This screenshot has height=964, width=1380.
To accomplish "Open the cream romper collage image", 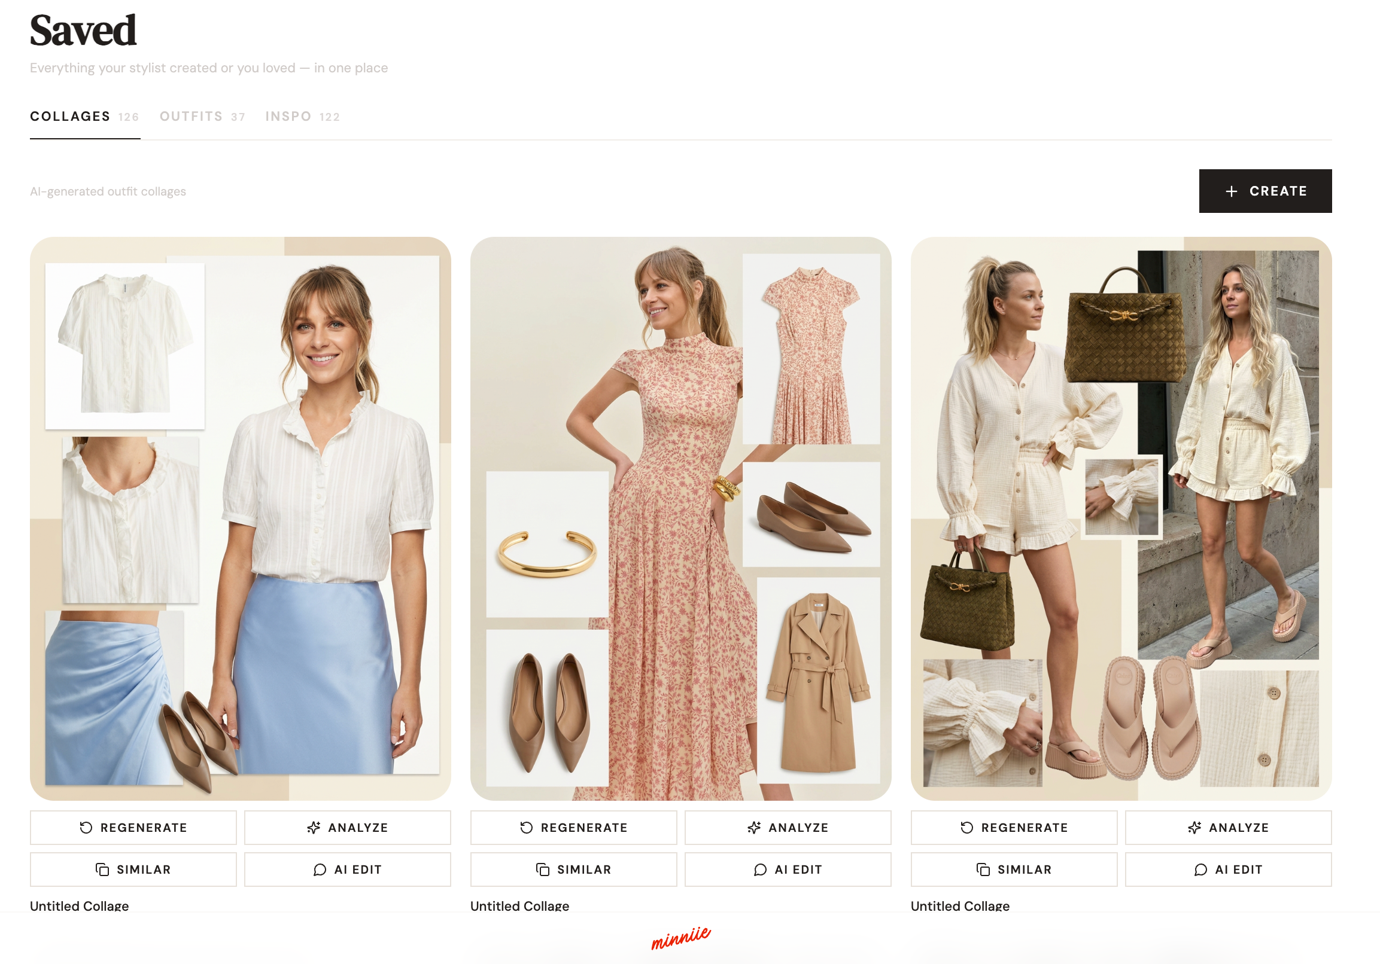I will [x=1121, y=518].
